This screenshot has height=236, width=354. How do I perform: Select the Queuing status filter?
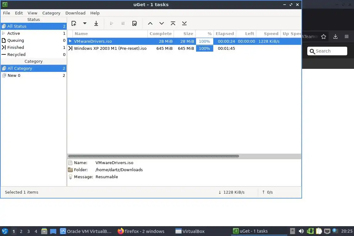(x=33, y=40)
